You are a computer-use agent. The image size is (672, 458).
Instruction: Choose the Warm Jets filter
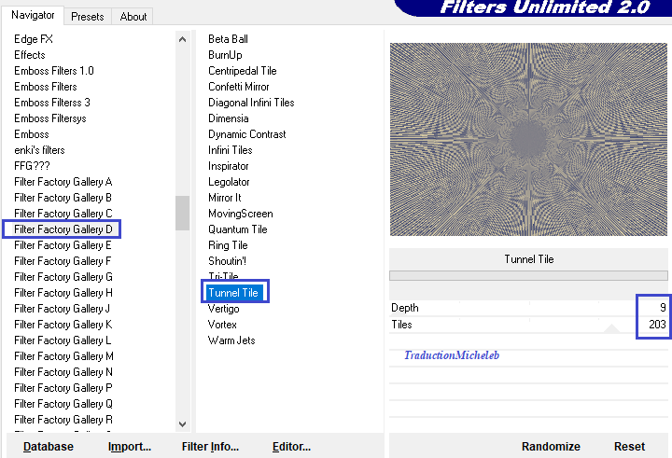click(231, 340)
